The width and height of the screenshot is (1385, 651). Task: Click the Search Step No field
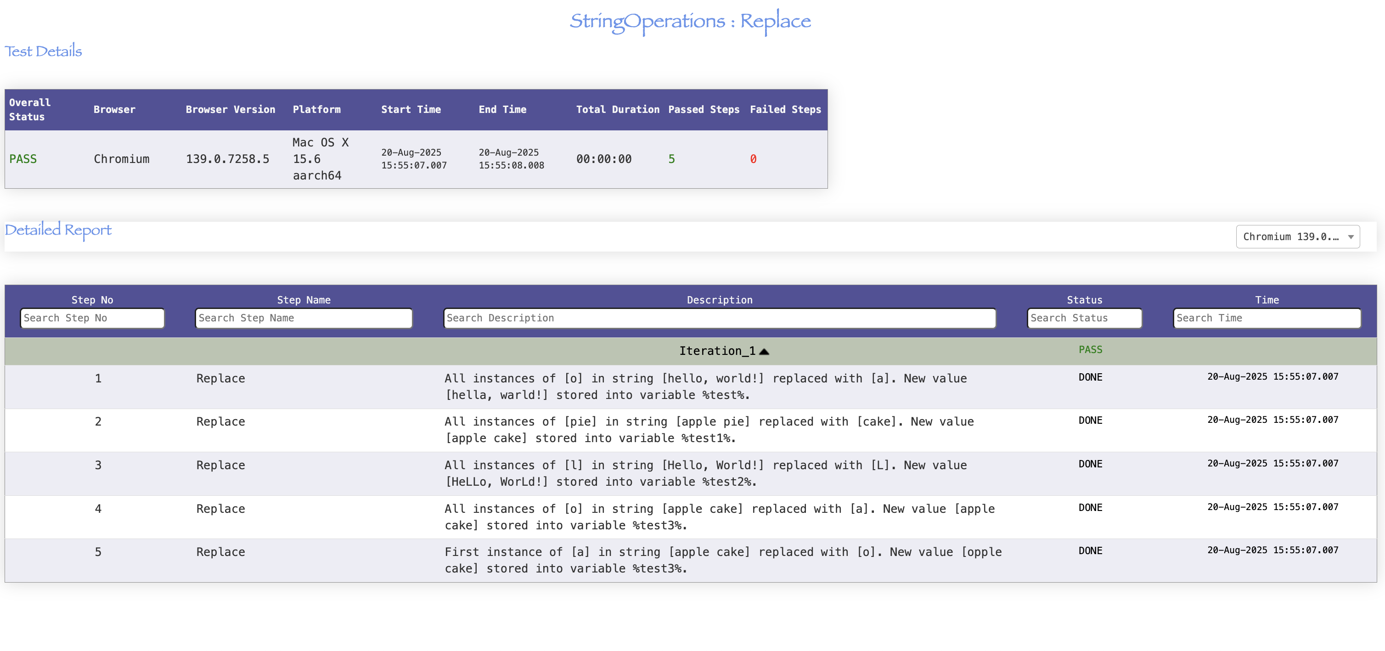(92, 318)
